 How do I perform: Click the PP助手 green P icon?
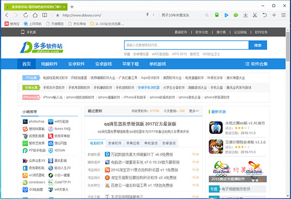pos(25,150)
